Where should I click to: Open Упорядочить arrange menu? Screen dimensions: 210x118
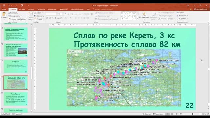(x=144, y=16)
